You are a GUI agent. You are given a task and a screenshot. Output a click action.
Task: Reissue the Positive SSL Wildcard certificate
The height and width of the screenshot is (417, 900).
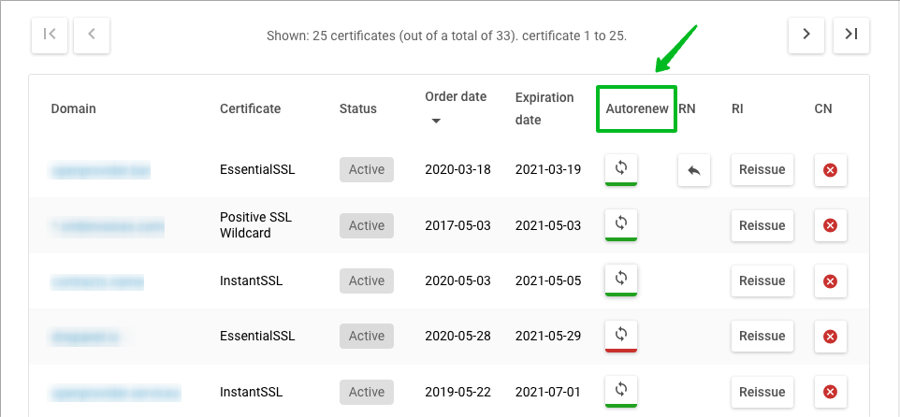tap(762, 225)
